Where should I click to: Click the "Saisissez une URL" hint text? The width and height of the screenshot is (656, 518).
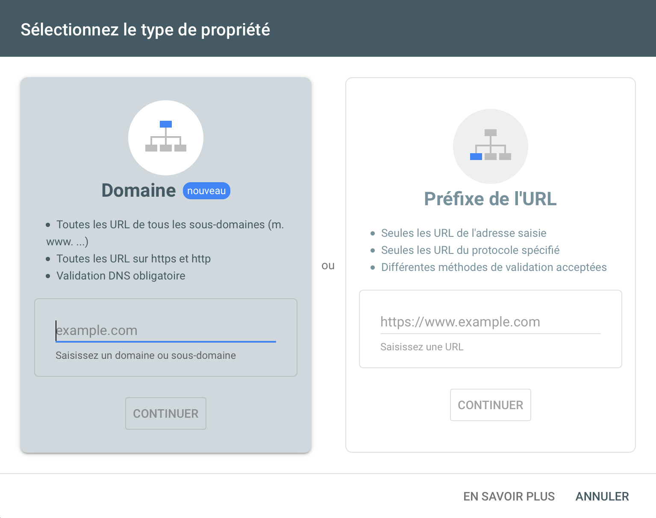tap(422, 347)
